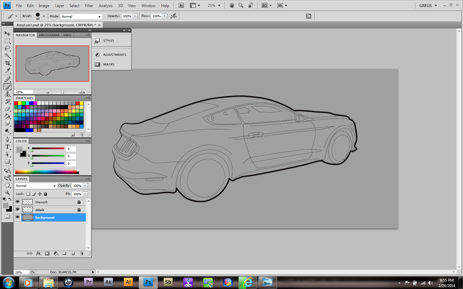The width and height of the screenshot is (463, 289).
Task: Open the Brush preset picker arrow
Action: point(44,16)
